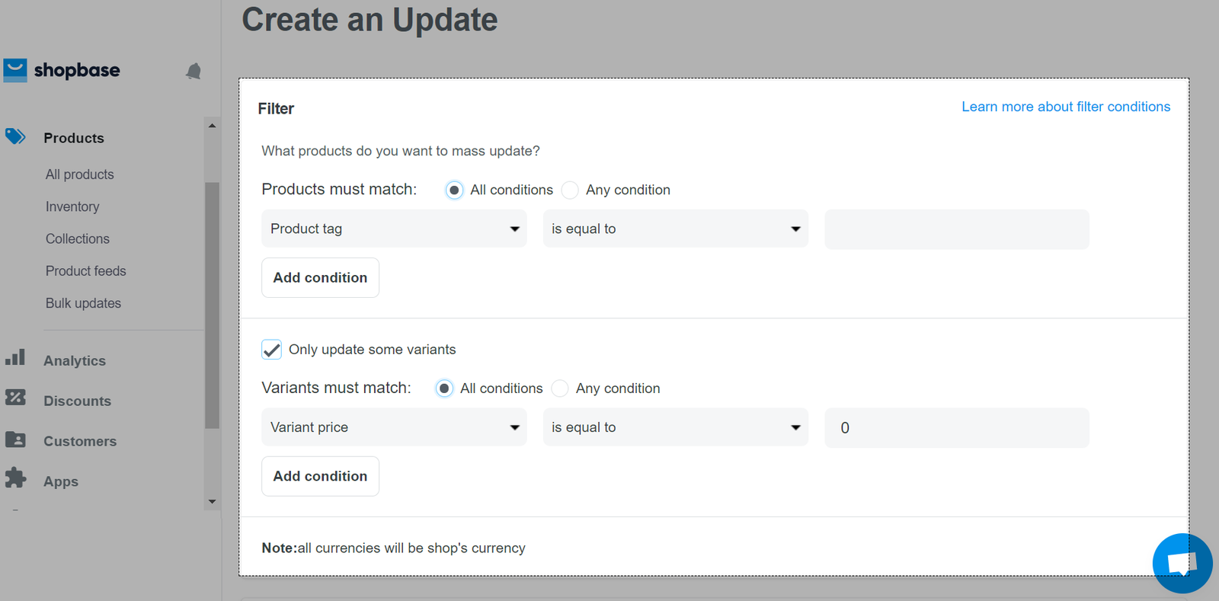This screenshot has width=1219, height=601.
Task: Open Product feeds
Action: point(86,270)
